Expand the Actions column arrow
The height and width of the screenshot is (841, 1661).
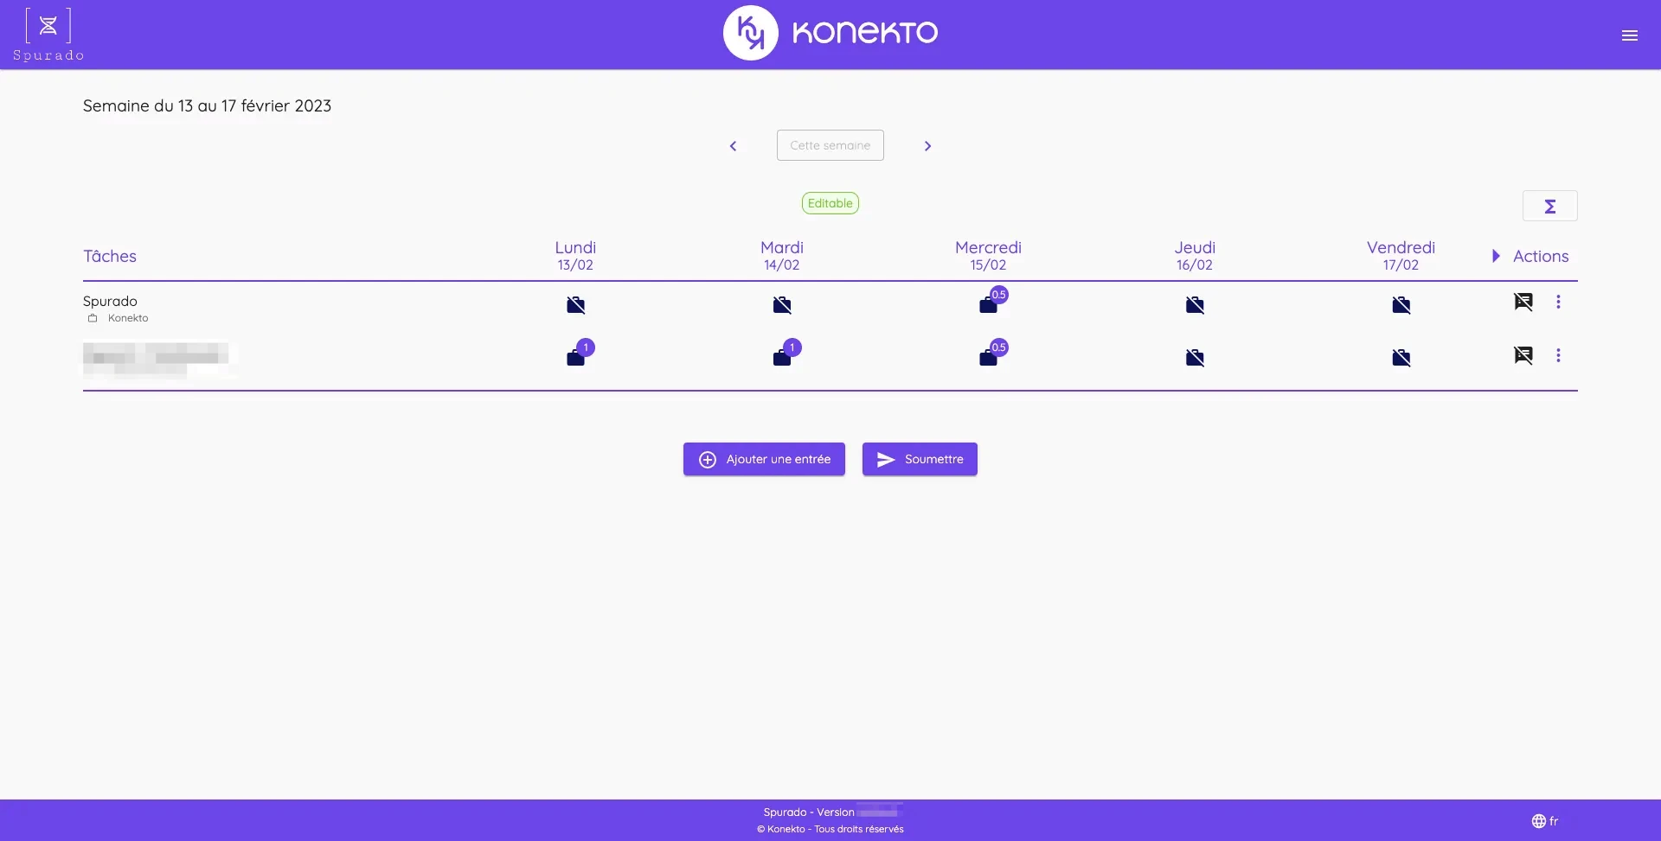click(1496, 256)
